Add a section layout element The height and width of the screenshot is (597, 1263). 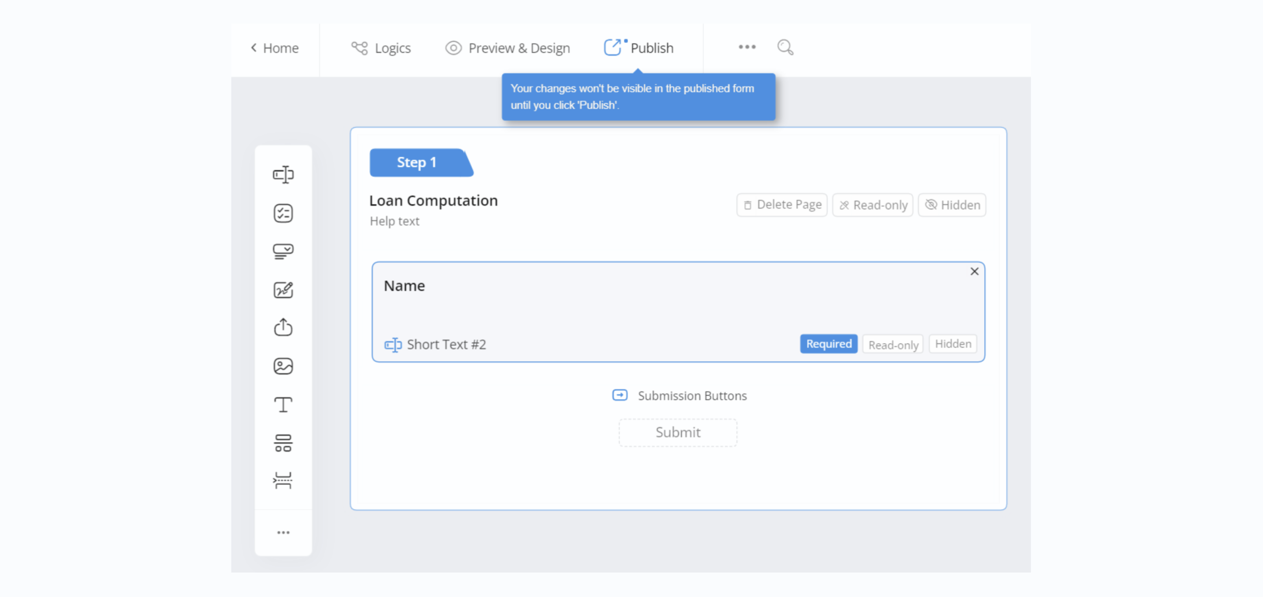pos(283,443)
